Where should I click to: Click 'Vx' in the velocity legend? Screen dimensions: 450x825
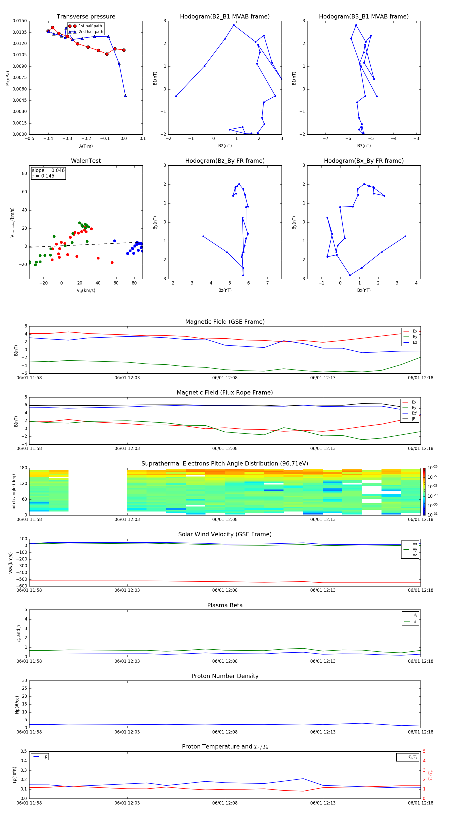[415, 544]
